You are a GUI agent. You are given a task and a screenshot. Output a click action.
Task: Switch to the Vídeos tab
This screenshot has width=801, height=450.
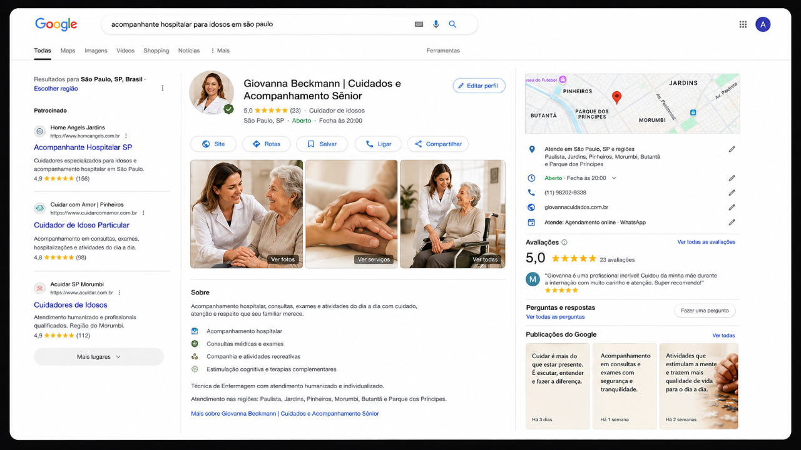(125, 51)
